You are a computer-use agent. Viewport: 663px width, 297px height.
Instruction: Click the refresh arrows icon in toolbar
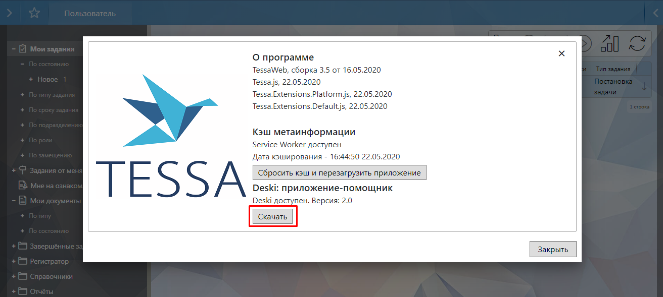click(x=637, y=43)
